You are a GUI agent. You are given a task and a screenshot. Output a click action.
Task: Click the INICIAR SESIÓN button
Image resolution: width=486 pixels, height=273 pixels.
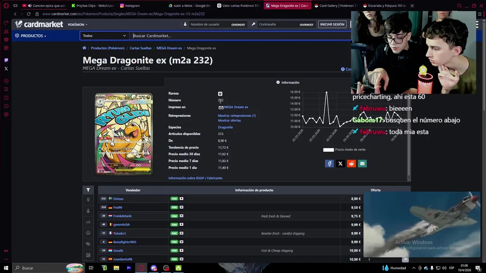(332, 24)
